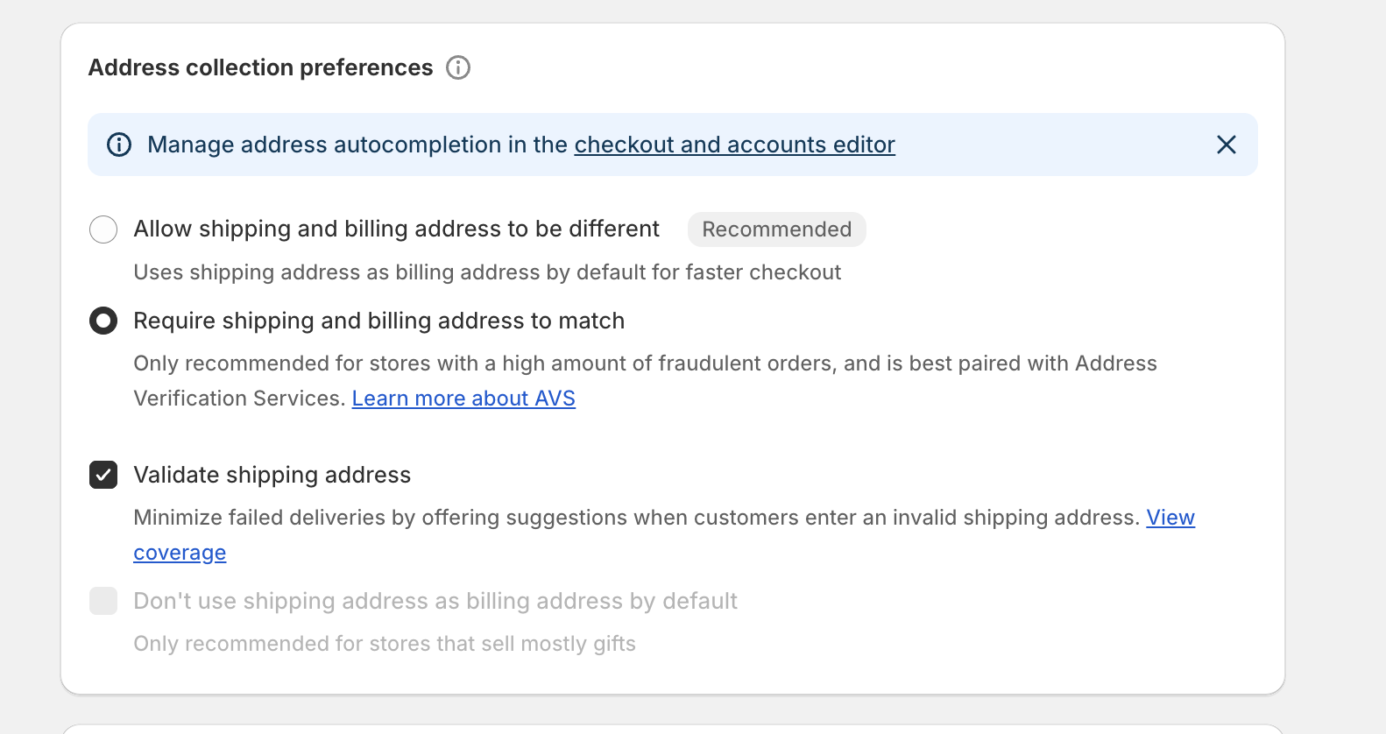Screen dimensions: 1386x734
Task: Select the Require shipping and billing match radio button
Action: pos(103,321)
